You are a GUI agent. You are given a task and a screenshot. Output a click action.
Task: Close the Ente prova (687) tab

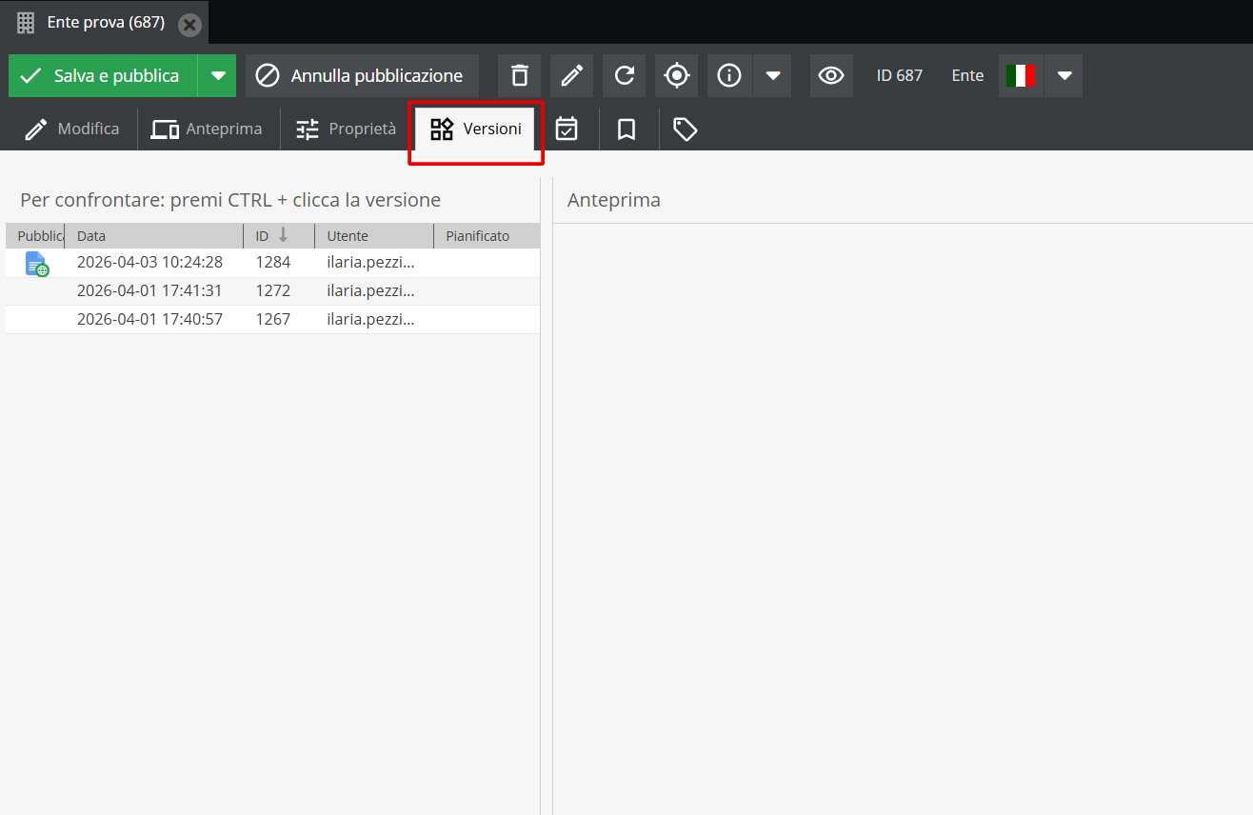click(189, 25)
